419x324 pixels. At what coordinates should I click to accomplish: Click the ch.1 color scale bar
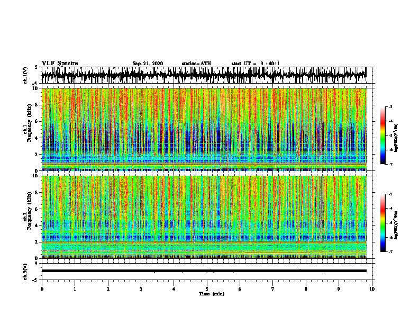point(382,136)
